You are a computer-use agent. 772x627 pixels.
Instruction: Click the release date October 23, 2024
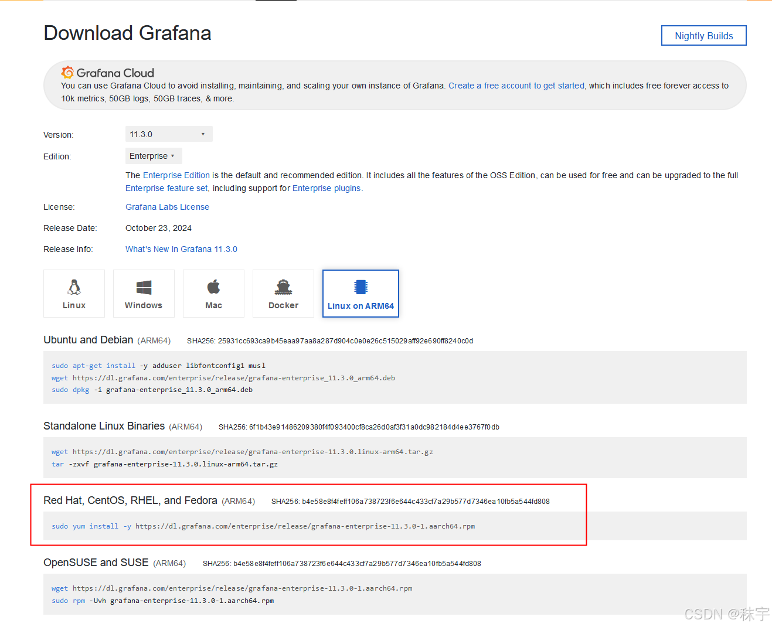158,228
